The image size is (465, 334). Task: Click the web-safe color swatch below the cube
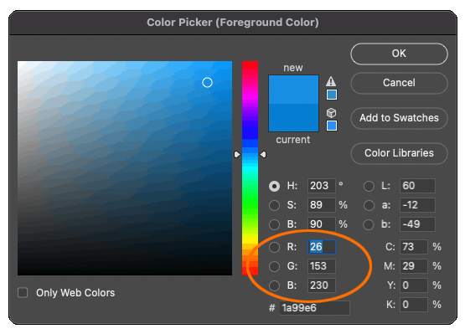pos(332,126)
